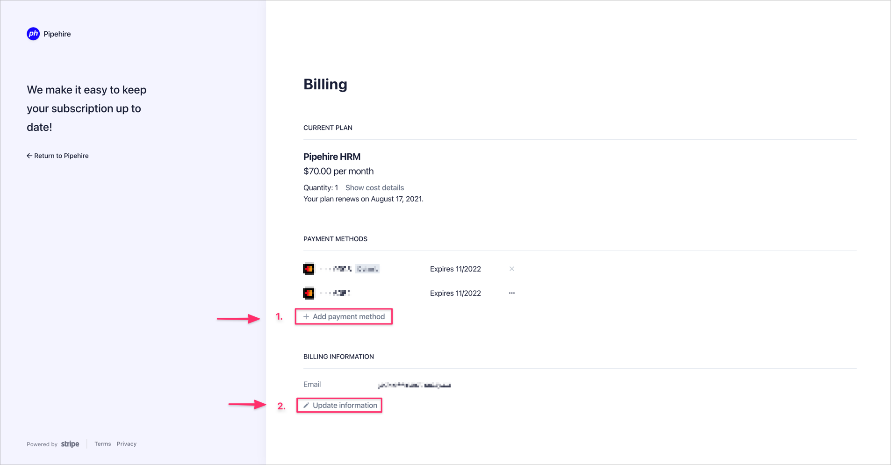
Task: Remove first card with the X icon
Action: tap(512, 269)
